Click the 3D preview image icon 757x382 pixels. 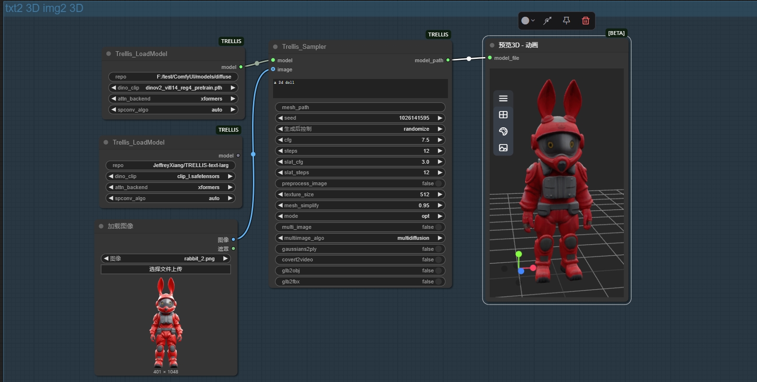pyautogui.click(x=503, y=148)
